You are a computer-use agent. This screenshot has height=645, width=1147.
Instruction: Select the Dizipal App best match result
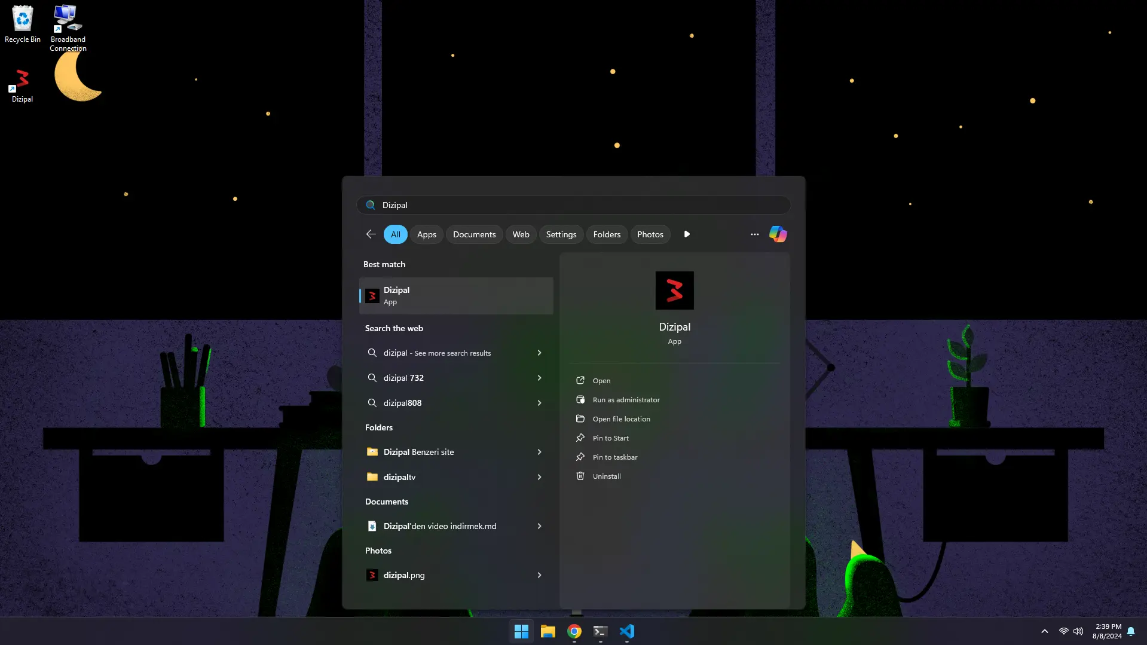click(456, 296)
